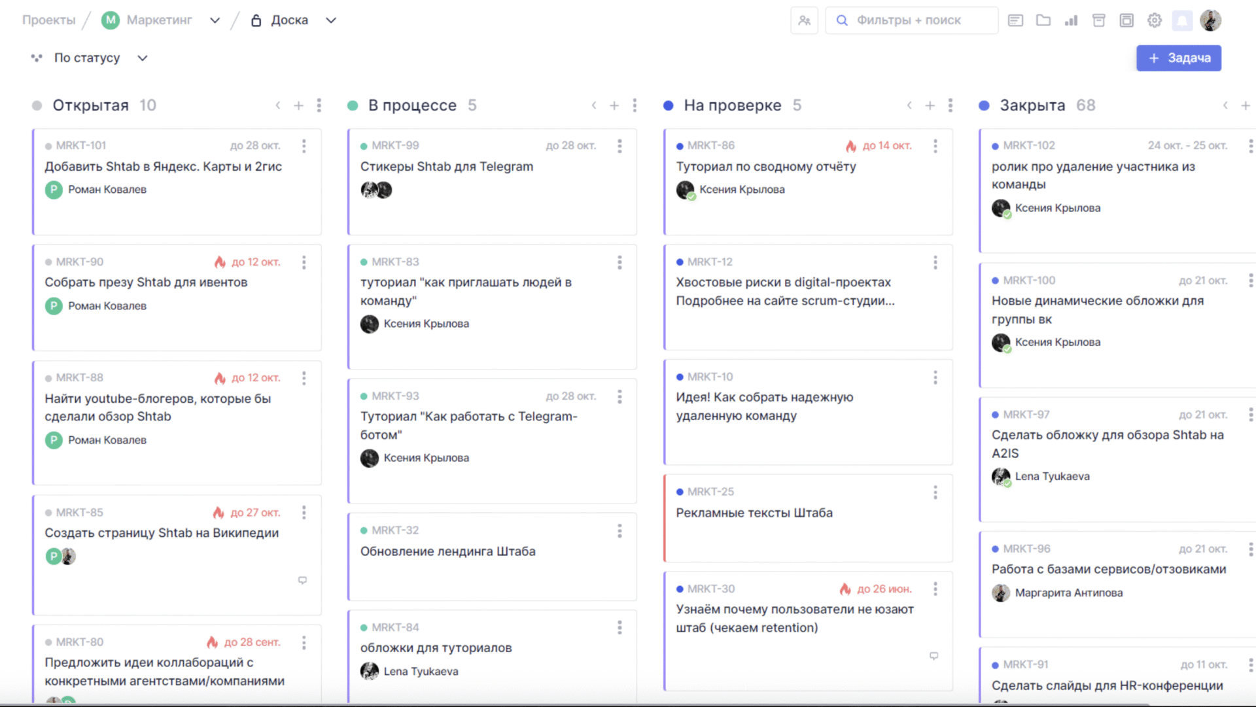Screen dimensions: 1256x707
Task: Open the На проверке column options menu
Action: click(x=951, y=105)
